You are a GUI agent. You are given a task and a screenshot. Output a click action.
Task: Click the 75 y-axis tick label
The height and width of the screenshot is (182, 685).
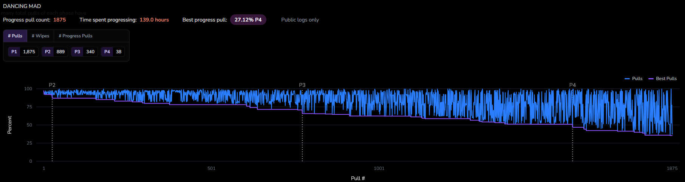pos(29,107)
